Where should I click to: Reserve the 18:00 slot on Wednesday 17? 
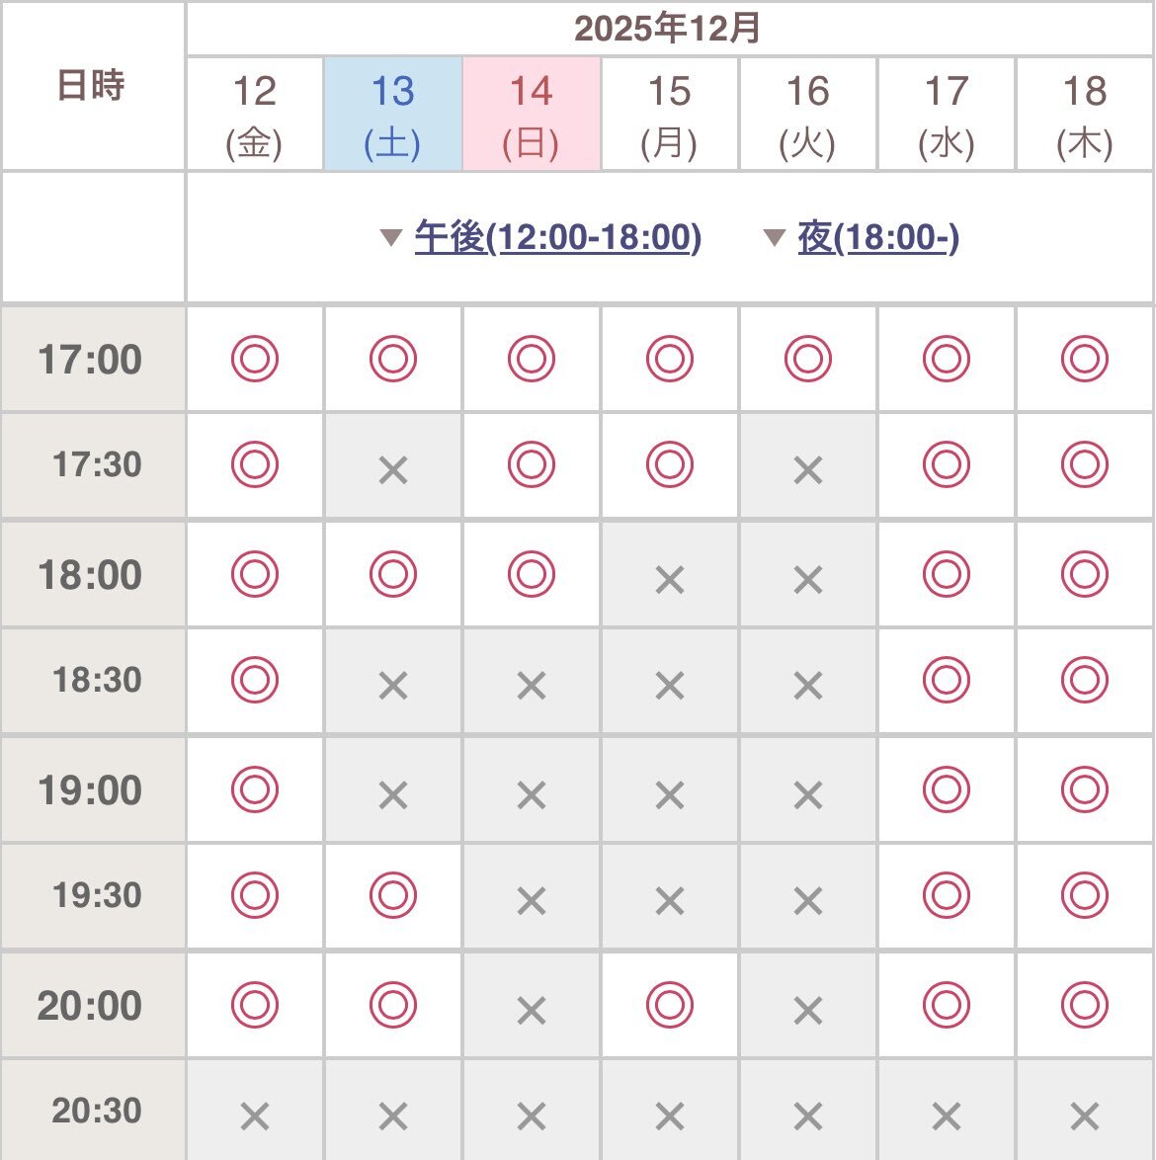[x=946, y=574]
